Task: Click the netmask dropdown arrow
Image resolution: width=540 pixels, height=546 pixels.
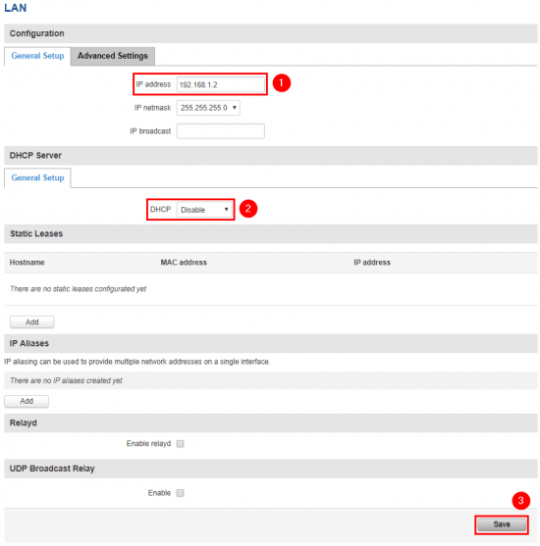Action: point(235,108)
